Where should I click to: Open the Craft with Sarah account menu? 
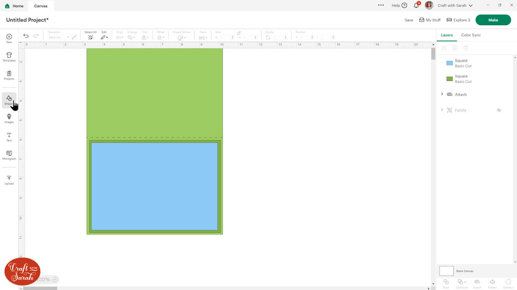click(x=455, y=6)
